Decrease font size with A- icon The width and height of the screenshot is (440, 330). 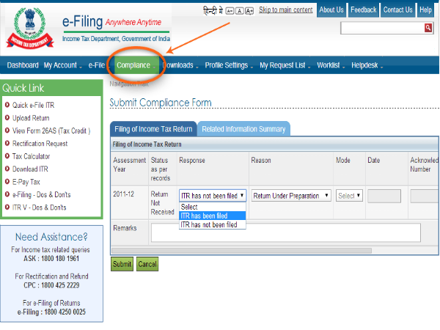(x=229, y=11)
